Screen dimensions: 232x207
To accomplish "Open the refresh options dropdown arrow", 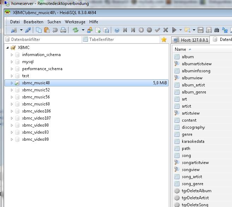I will point(83,30).
